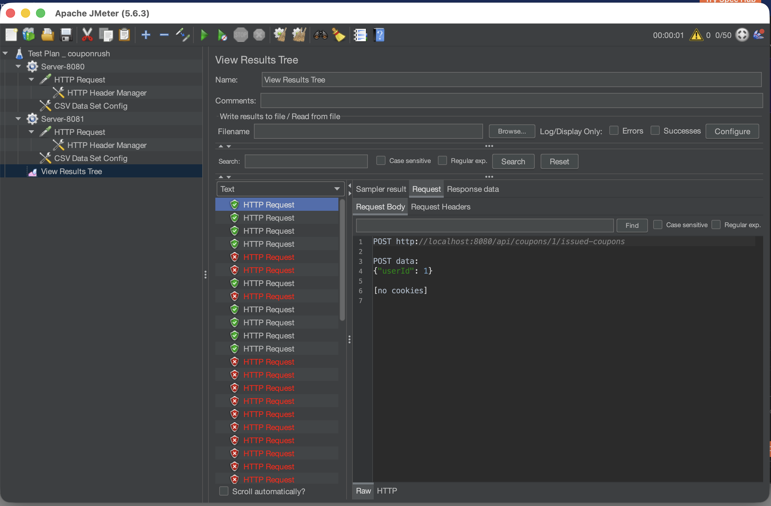Viewport: 771px width, 506px height.
Task: Click the results list vertical scrollbar
Action: [342, 260]
